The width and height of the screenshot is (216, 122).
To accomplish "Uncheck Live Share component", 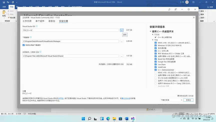I will [156, 64].
